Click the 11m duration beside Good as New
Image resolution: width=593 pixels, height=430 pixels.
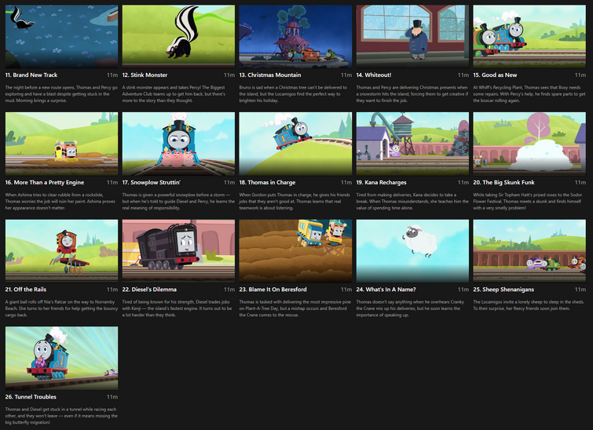pyautogui.click(x=580, y=75)
